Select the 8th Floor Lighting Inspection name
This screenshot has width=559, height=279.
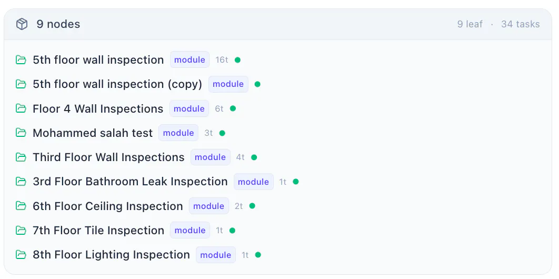tap(111, 255)
